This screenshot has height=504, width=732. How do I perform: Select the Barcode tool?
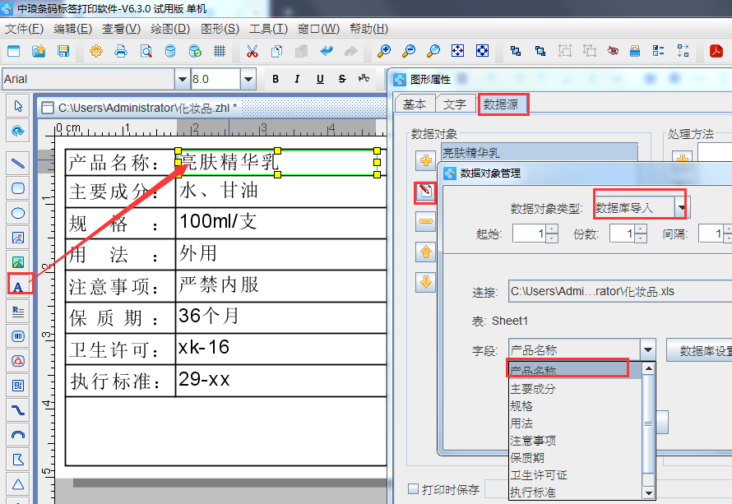17,335
